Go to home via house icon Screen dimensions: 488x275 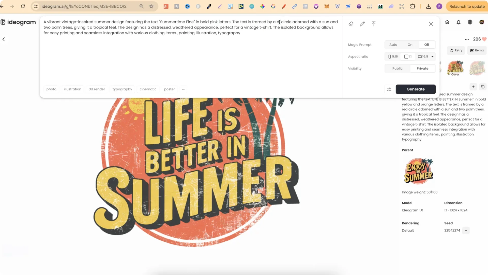[x=447, y=22]
